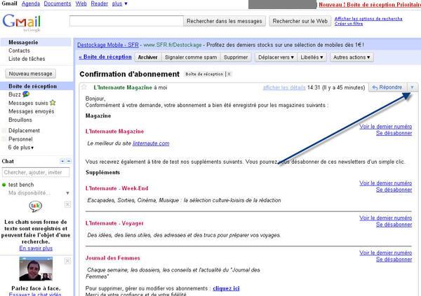421x296 pixels.
Task: Click Afficher les options de recherche
Action: [x=368, y=18]
